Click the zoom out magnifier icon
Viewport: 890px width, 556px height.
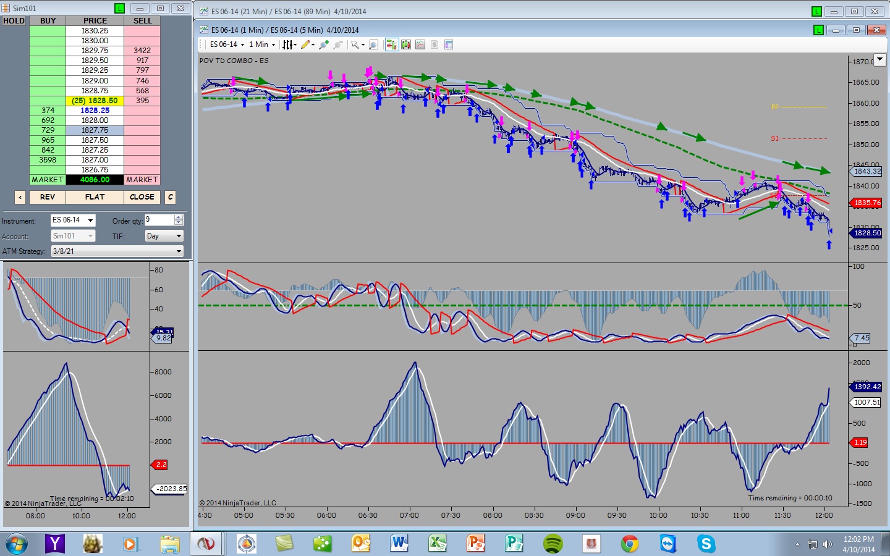pos(337,44)
